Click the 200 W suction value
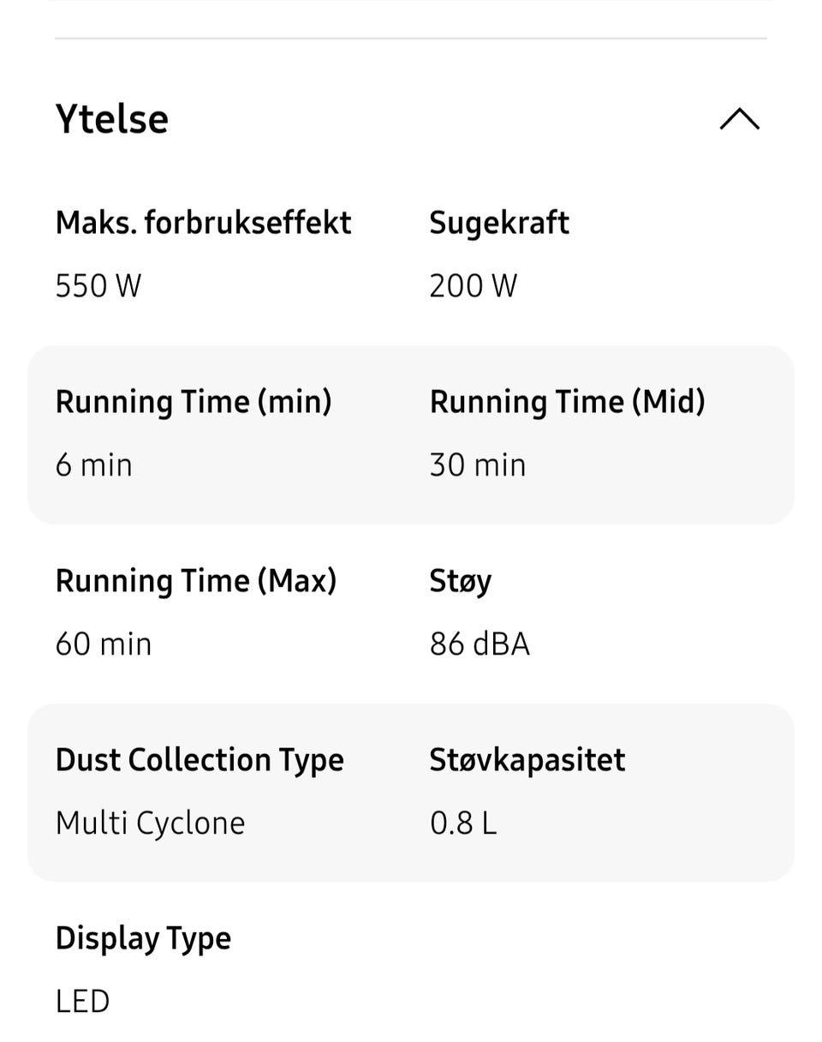Image resolution: width=822 pixels, height=1042 pixels. pos(473,285)
